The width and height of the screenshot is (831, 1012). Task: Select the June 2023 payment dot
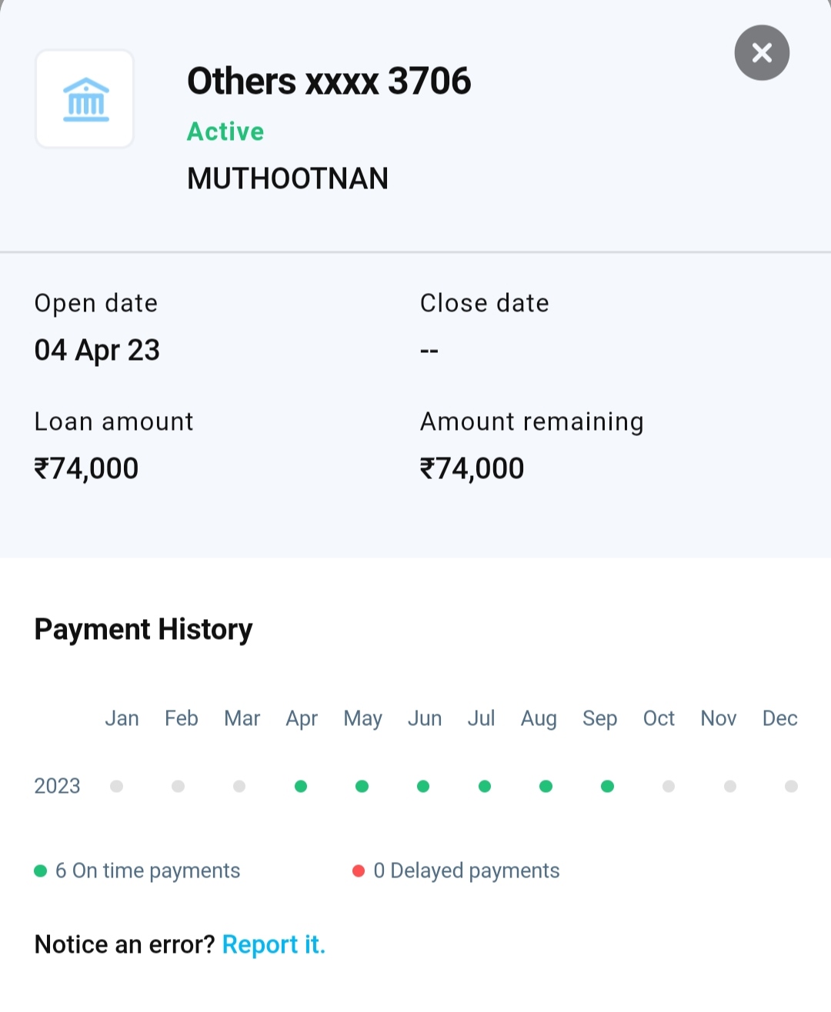point(423,786)
